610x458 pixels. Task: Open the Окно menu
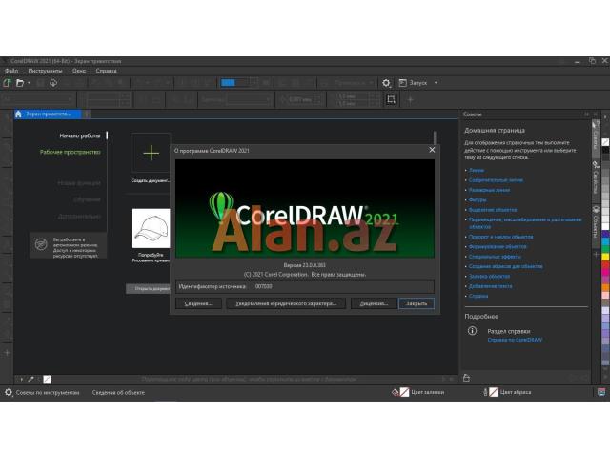tap(79, 71)
